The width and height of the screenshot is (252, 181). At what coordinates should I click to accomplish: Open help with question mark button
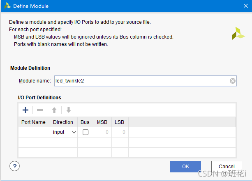(15, 166)
